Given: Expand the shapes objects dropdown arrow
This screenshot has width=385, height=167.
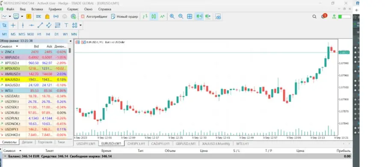Looking at the screenshot, I should [80, 25].
